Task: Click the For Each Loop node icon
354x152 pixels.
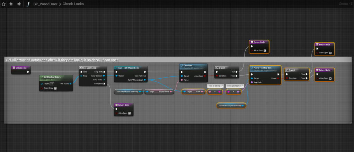Action: pyautogui.click(x=81, y=68)
